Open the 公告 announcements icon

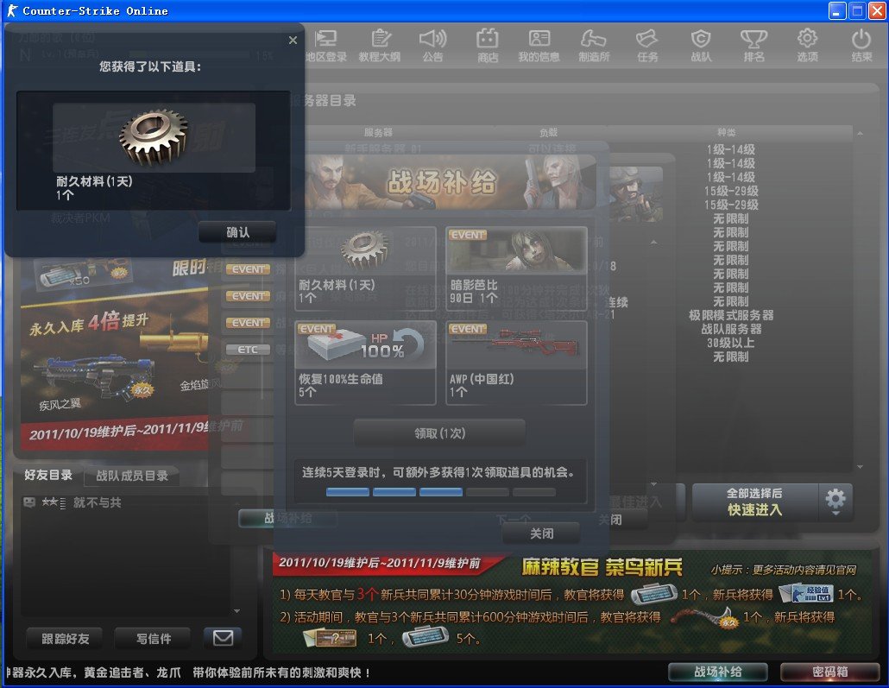(432, 46)
